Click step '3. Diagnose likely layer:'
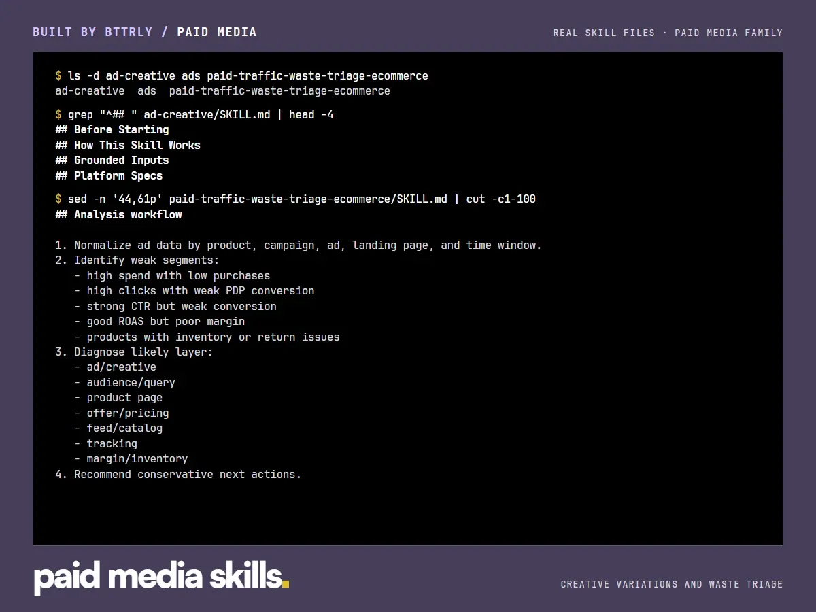Screen dimensions: 816x612 pyautogui.click(x=134, y=352)
